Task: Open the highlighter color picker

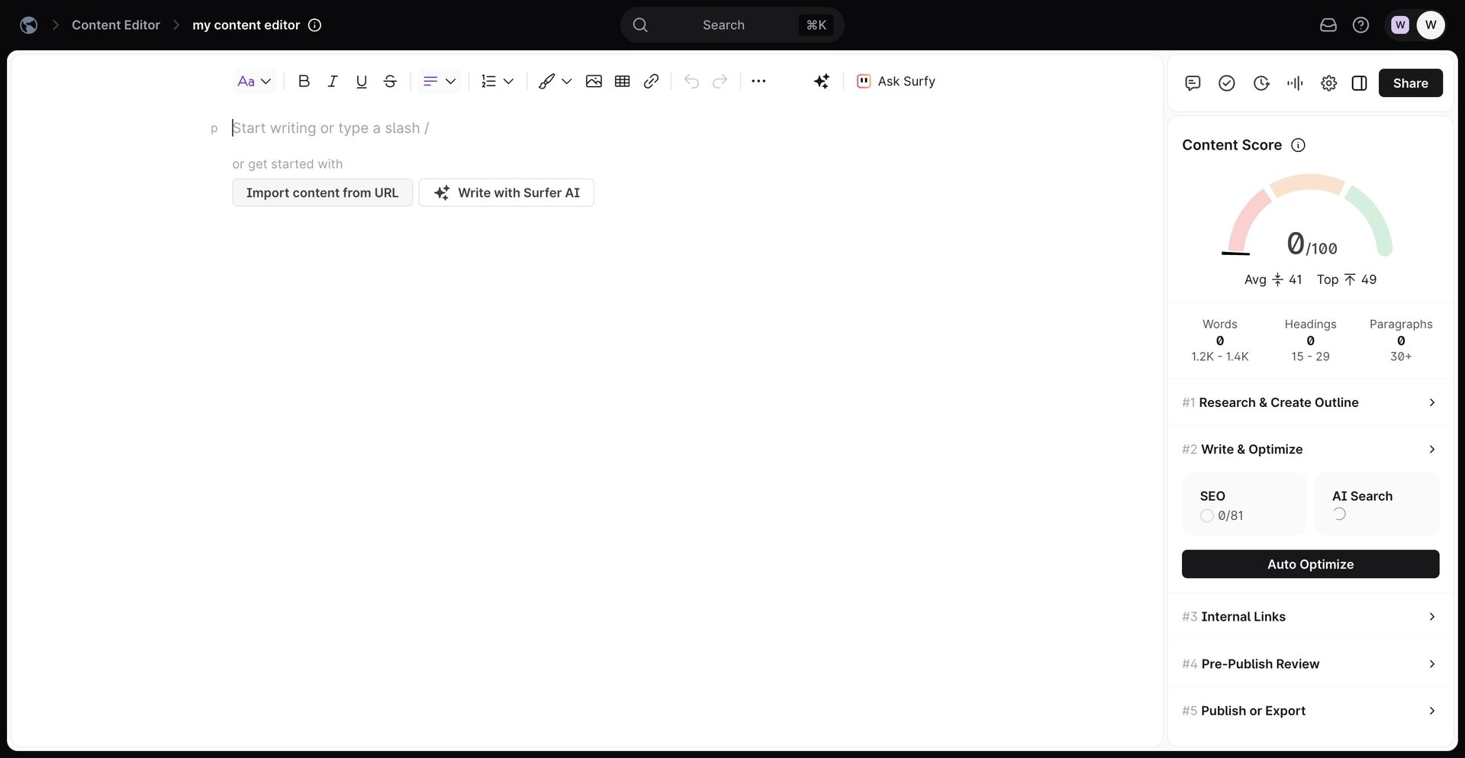Action: pos(555,82)
